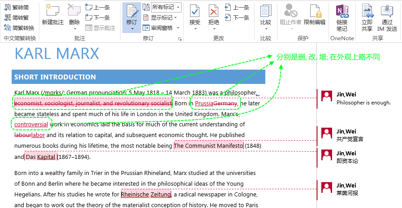Click the 比较 compare documents icon
Viewport: 402px width, 208px height.
(266, 11)
